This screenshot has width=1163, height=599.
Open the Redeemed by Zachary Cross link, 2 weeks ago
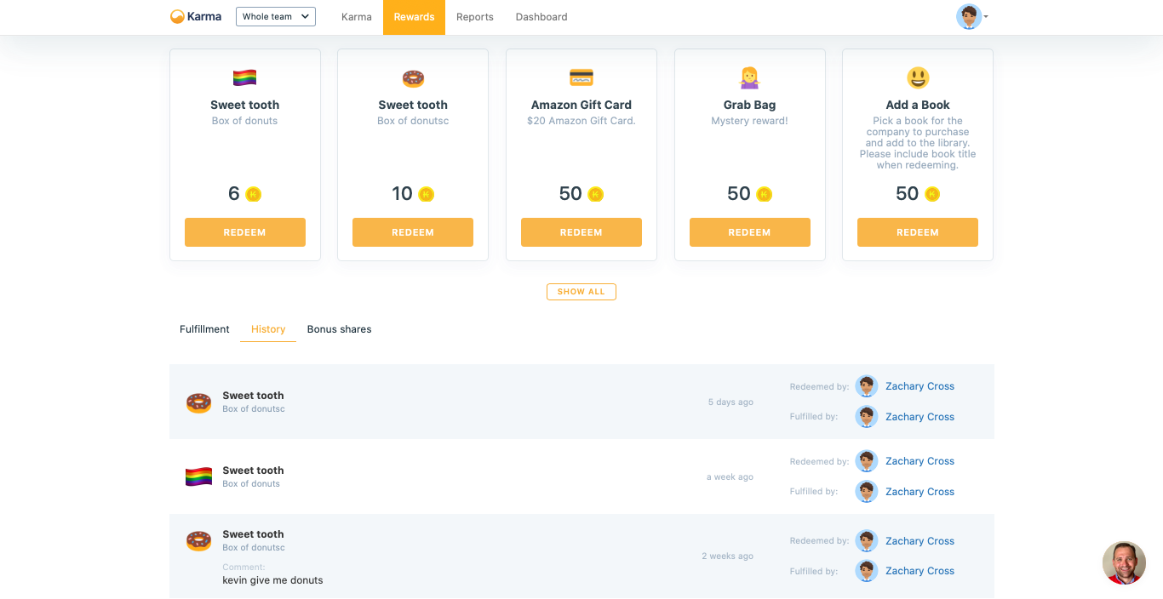coord(920,541)
